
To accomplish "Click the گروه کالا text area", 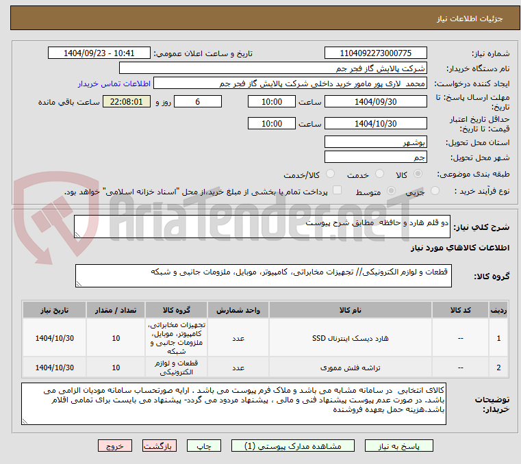I will pyautogui.click(x=263, y=276).
